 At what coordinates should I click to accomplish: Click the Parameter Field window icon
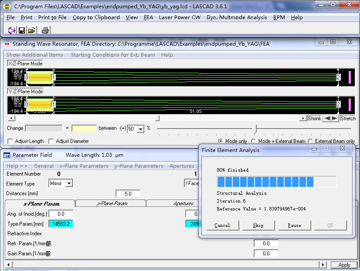pos(7,156)
